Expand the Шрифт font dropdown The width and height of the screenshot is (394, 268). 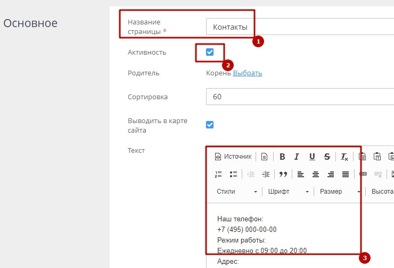[x=288, y=192]
